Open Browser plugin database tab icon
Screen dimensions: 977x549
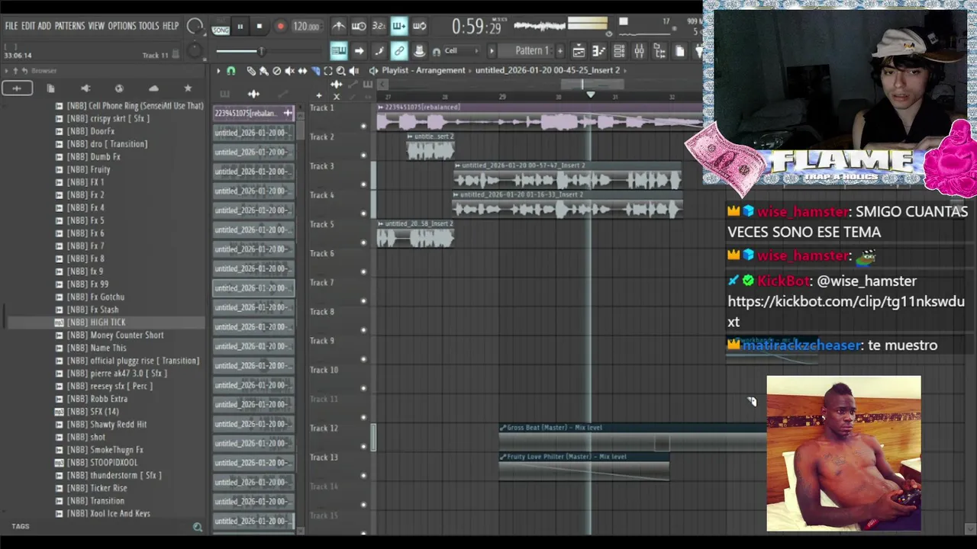click(85, 88)
